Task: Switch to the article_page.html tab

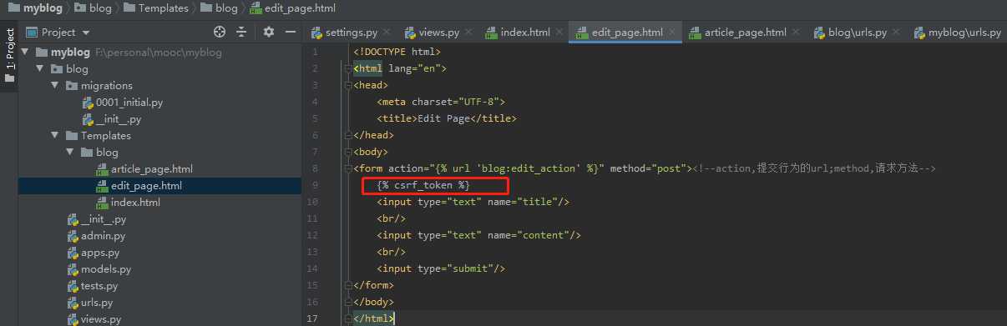Action: (x=745, y=33)
